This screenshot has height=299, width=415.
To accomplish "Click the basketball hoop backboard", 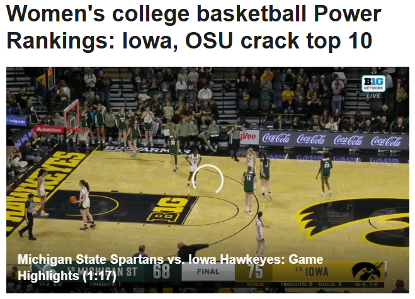I will point(72,116).
